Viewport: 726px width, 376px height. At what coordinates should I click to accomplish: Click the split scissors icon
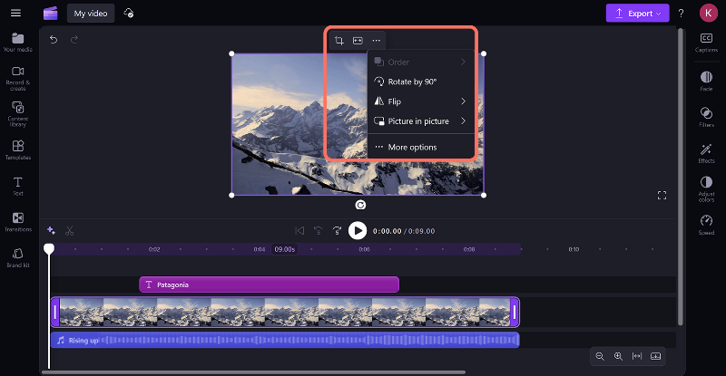point(70,230)
